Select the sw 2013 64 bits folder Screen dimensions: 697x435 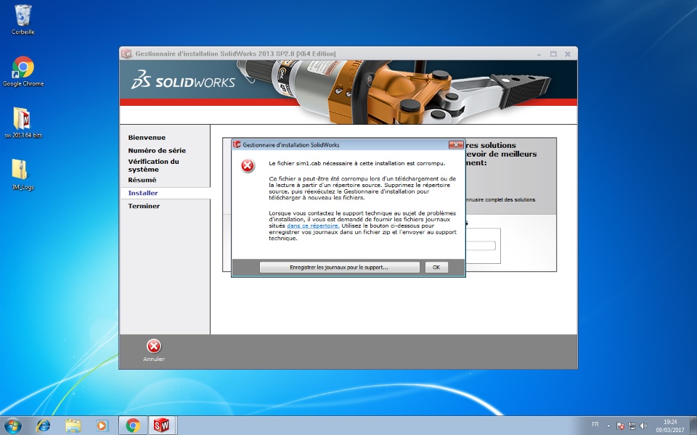pyautogui.click(x=23, y=122)
